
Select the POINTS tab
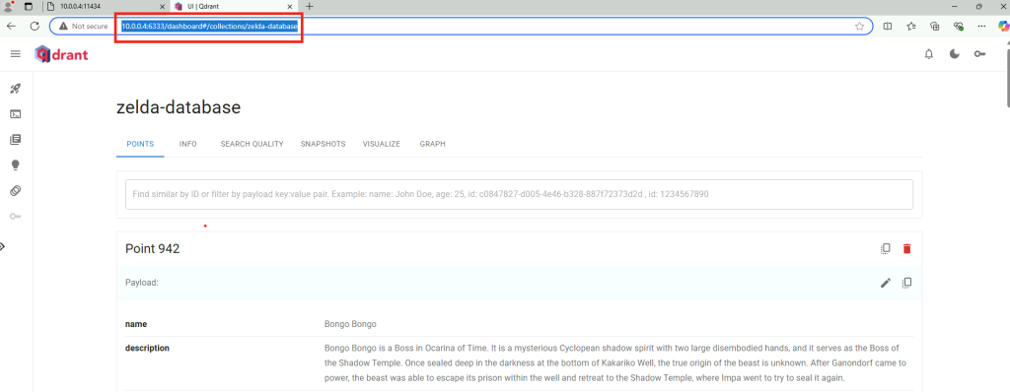[140, 144]
